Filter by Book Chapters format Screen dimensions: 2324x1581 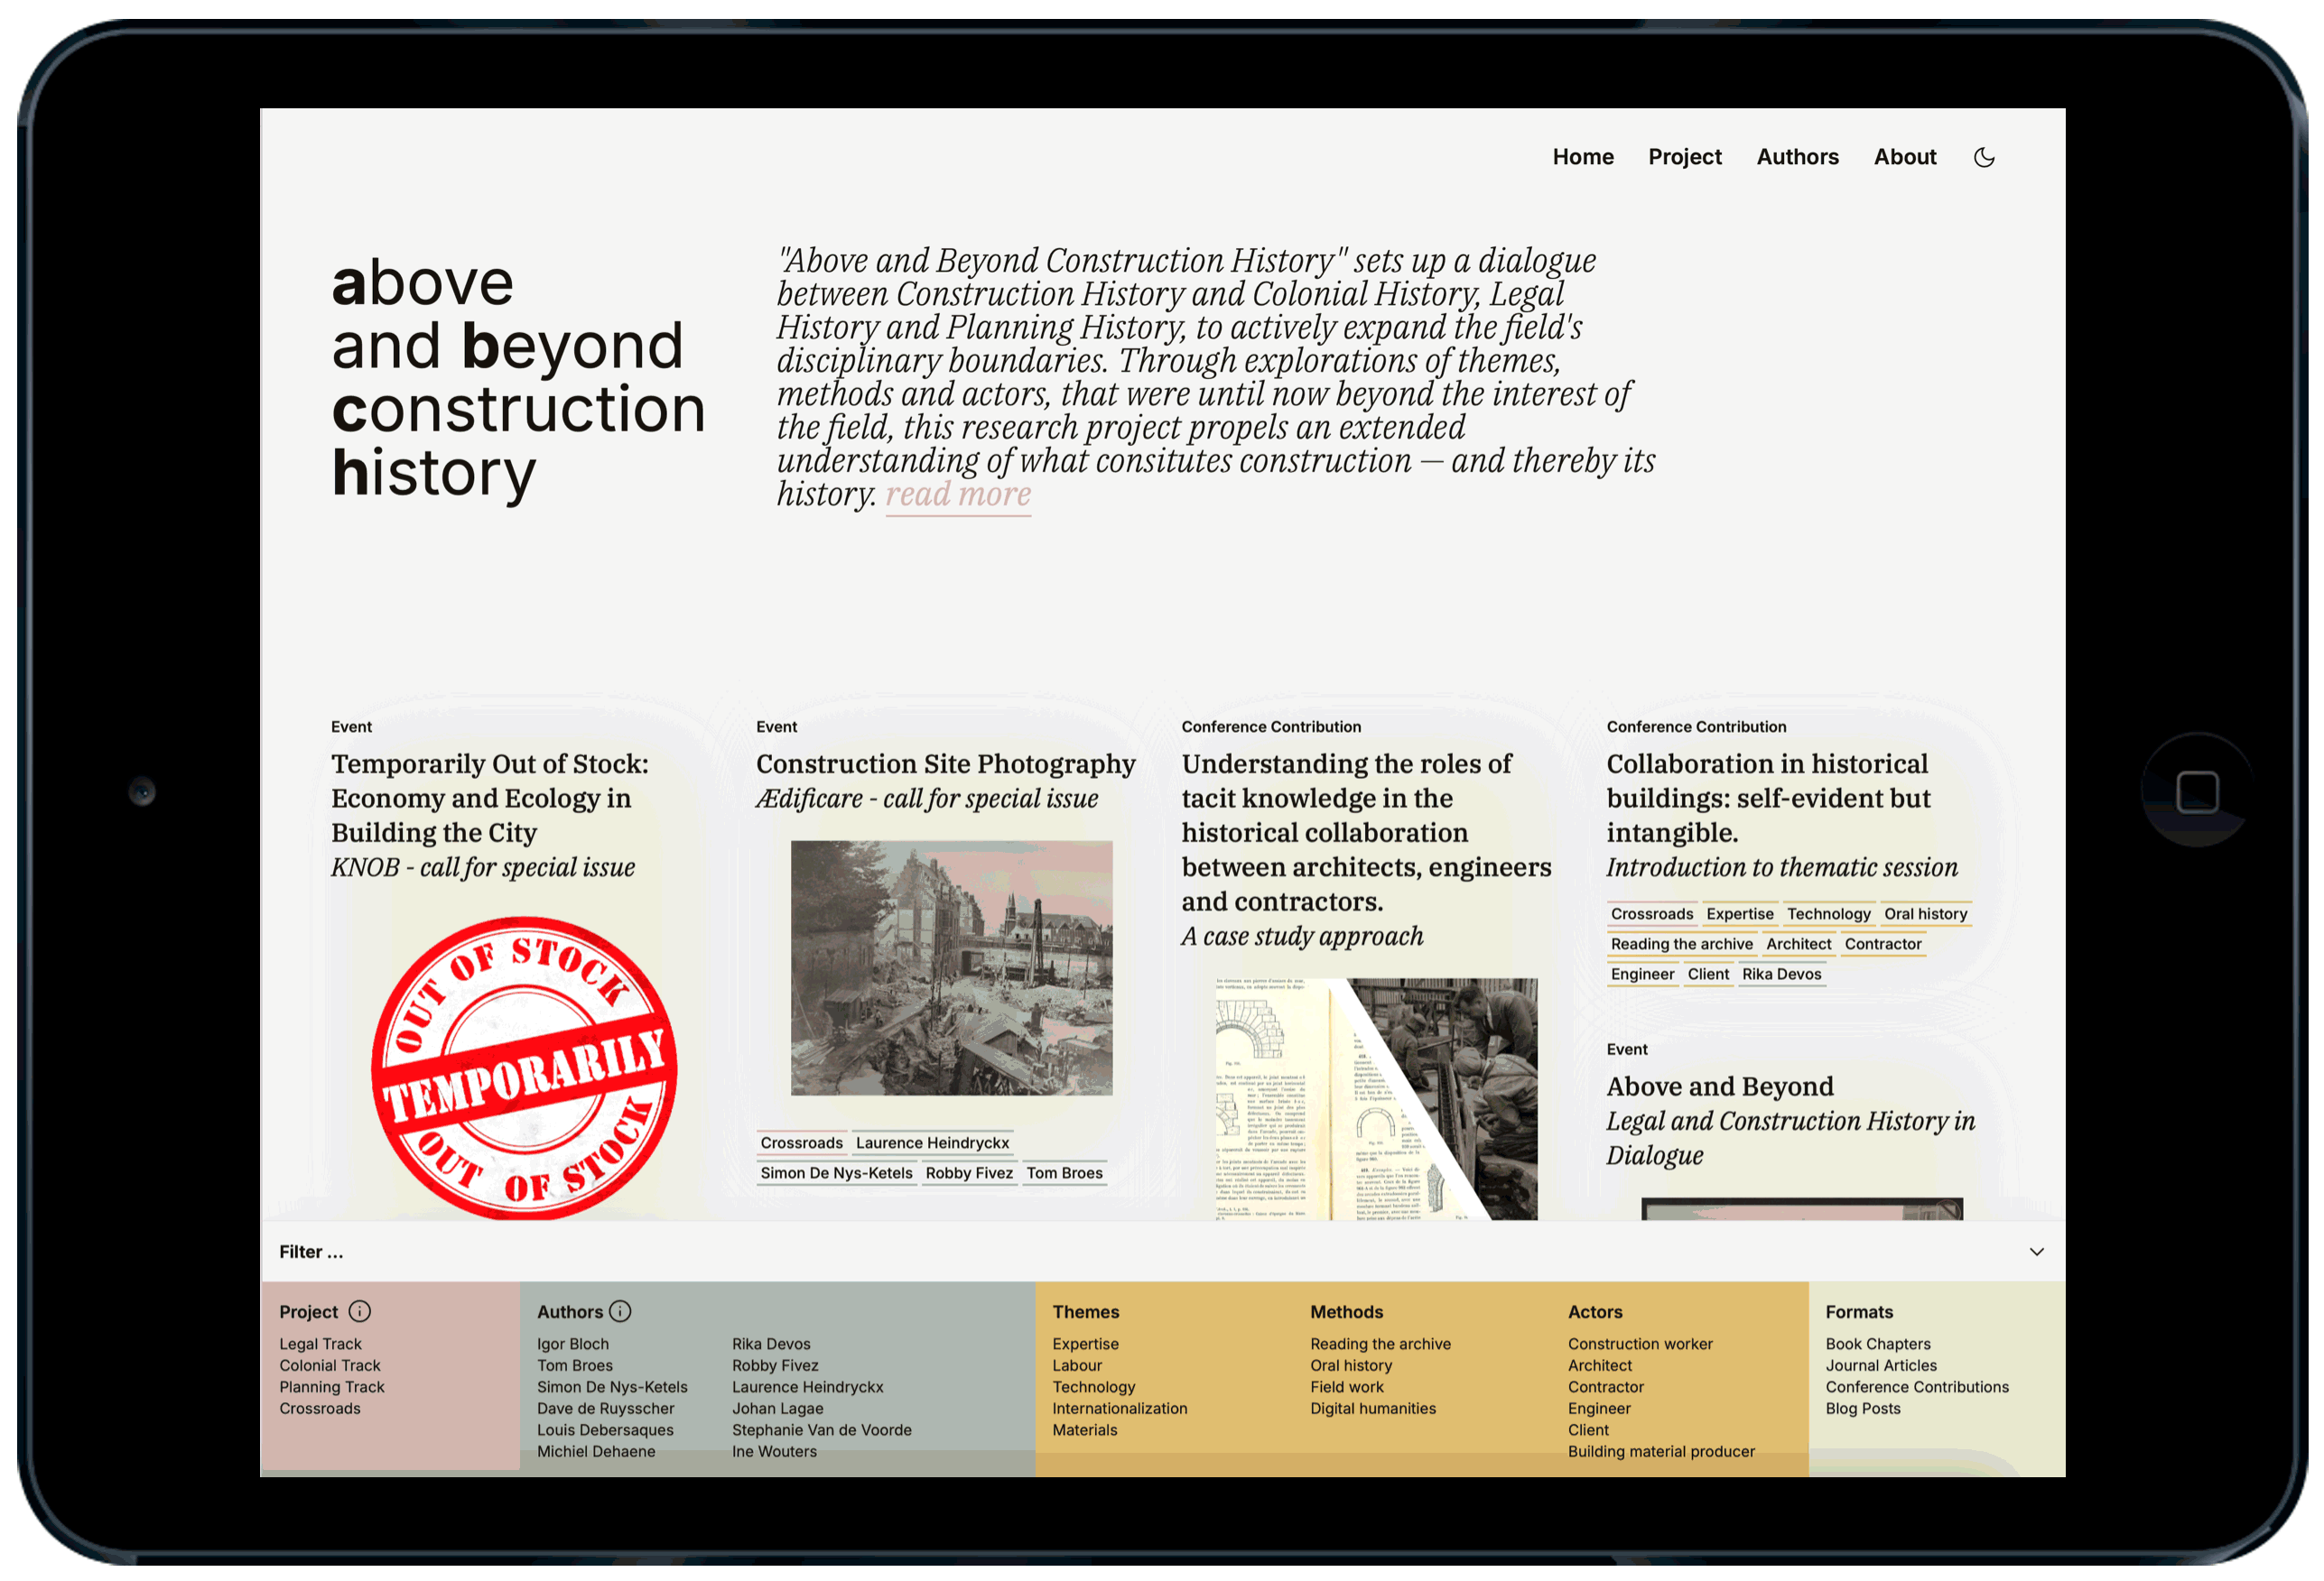(x=1878, y=1345)
